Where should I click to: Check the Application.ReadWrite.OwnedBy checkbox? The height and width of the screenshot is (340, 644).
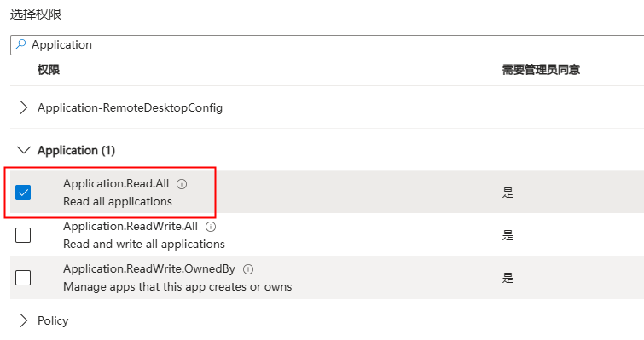click(x=23, y=278)
